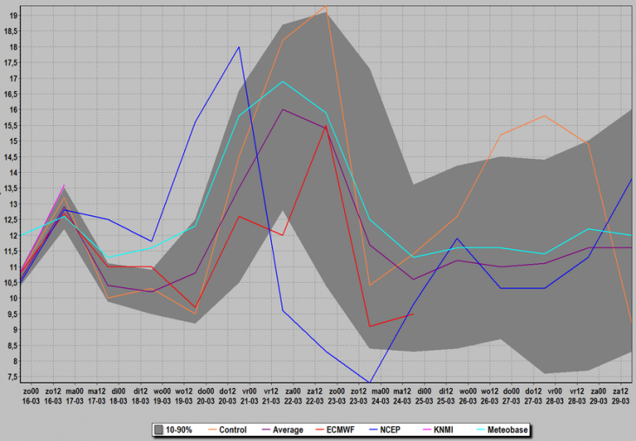Click y-axis value 12
636x441 pixels.
(x=13, y=235)
